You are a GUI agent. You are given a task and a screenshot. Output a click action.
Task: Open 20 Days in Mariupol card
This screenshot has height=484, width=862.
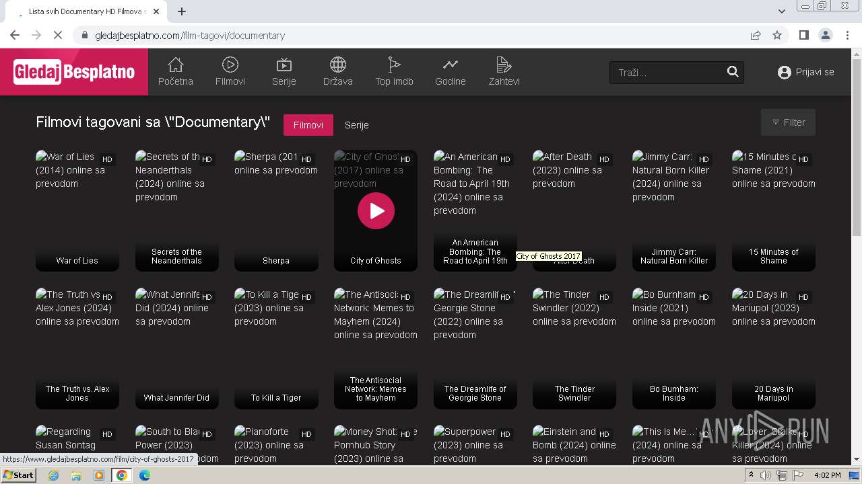tap(774, 348)
